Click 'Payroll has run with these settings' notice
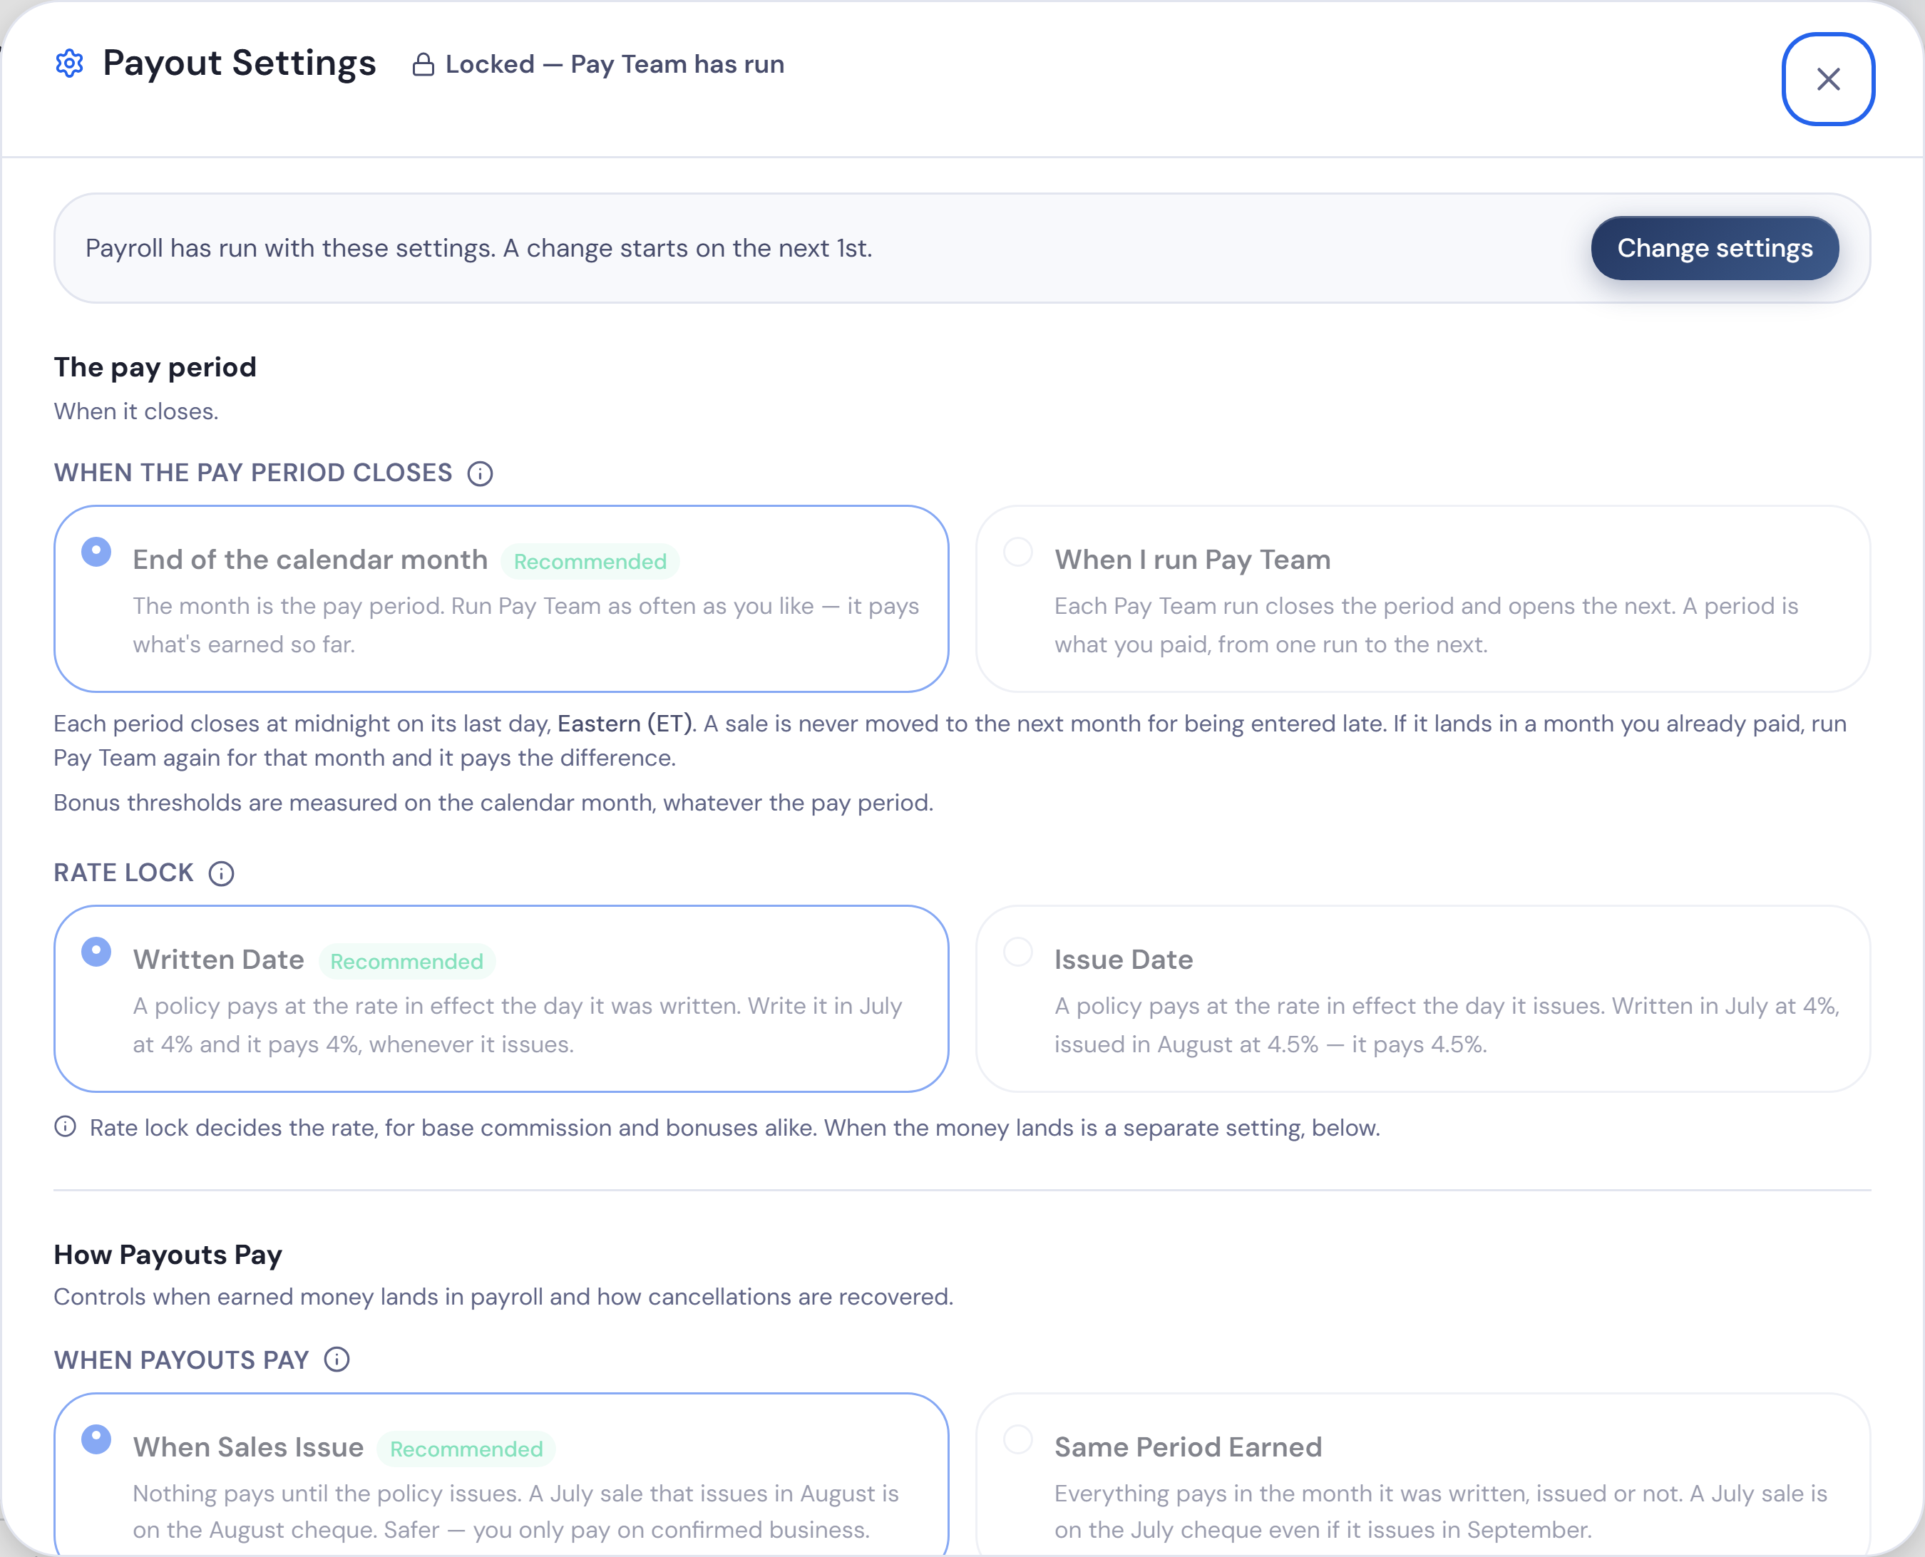The height and width of the screenshot is (1557, 1925). click(478, 248)
